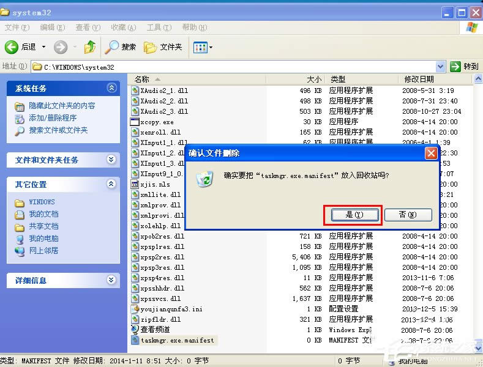This screenshot has height=367, width=483.
Task: Click the Back arrow icon in toolbar
Action: (x=12, y=47)
